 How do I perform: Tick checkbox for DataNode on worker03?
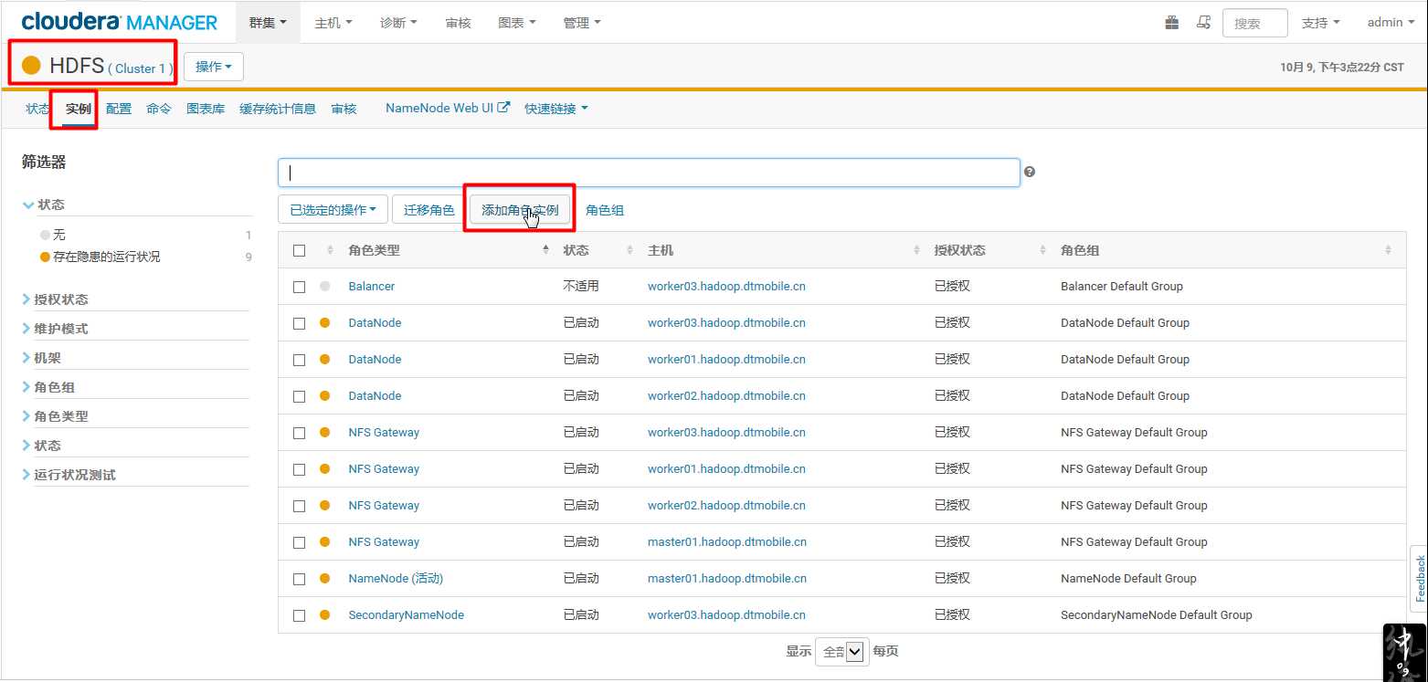[x=299, y=323]
